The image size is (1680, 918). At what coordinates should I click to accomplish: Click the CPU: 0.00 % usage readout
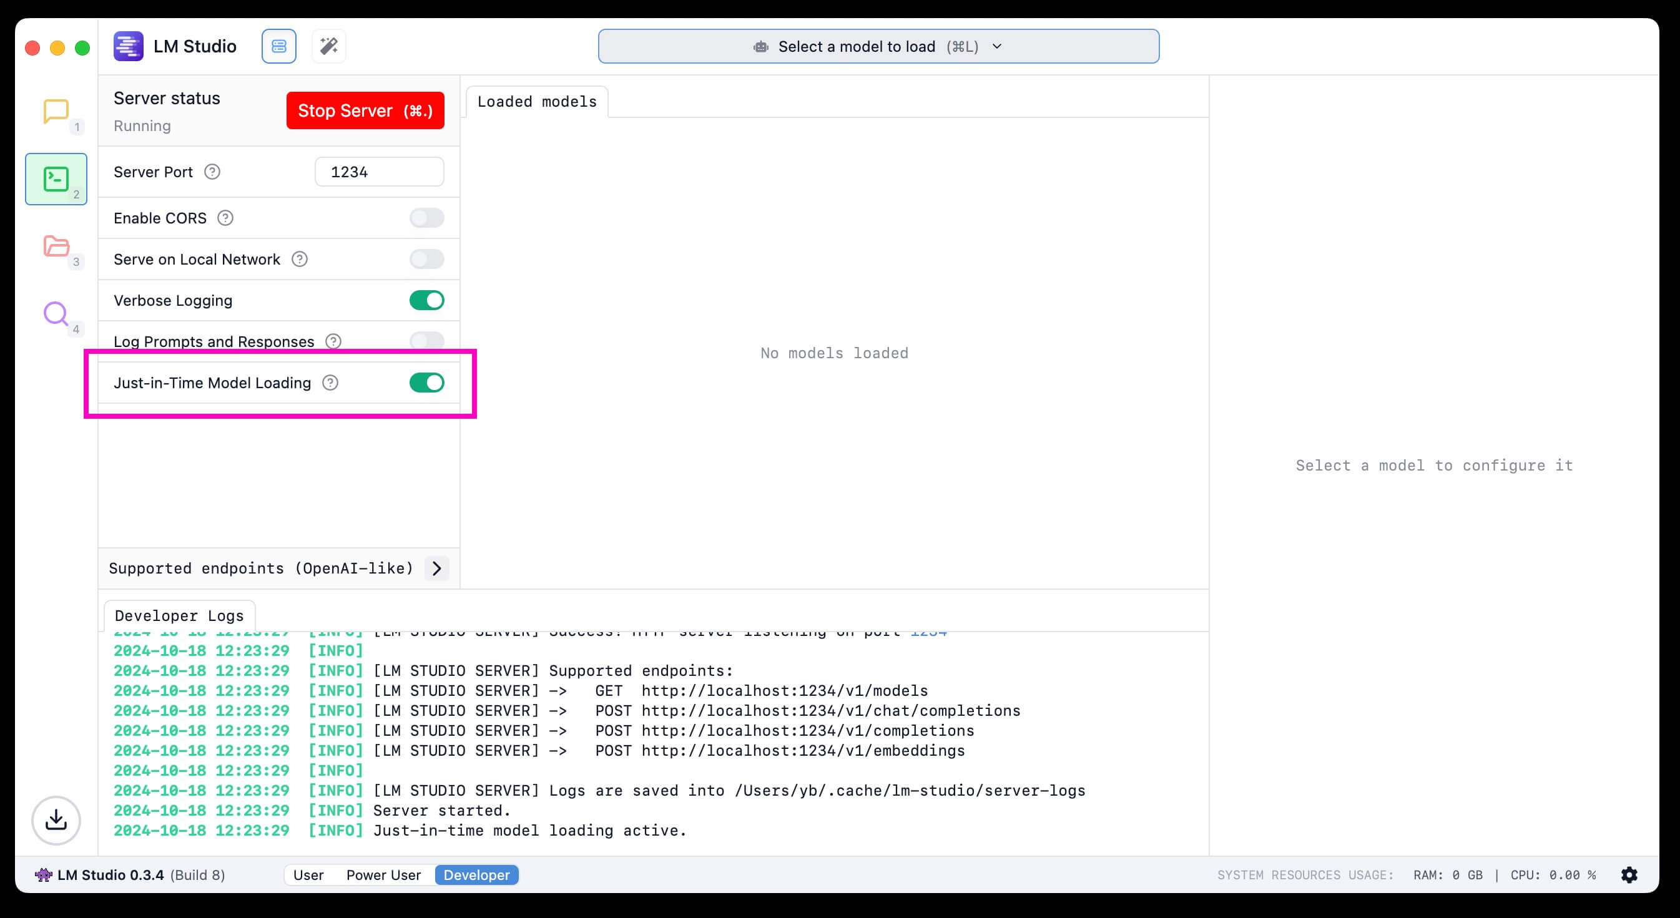[1553, 875]
